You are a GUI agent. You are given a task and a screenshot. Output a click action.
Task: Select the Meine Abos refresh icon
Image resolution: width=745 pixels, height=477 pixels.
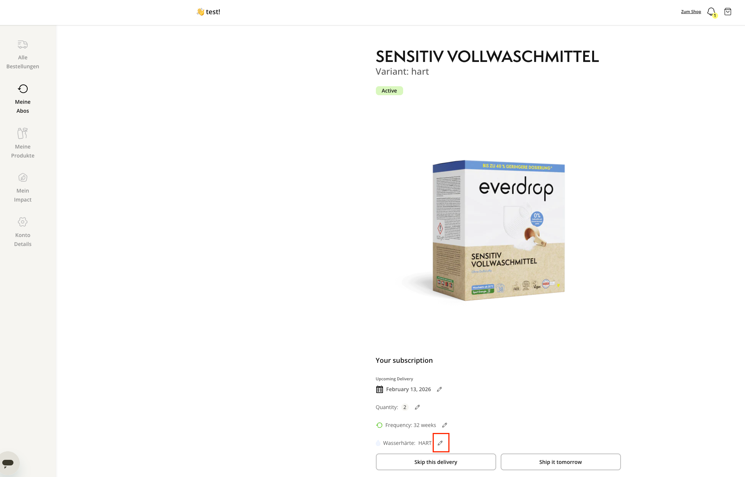(x=23, y=89)
